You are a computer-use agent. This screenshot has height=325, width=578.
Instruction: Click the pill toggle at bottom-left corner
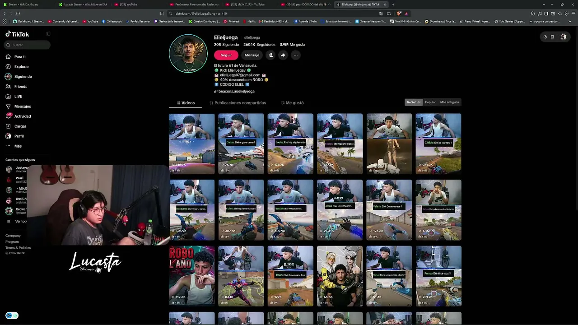tap(12, 316)
